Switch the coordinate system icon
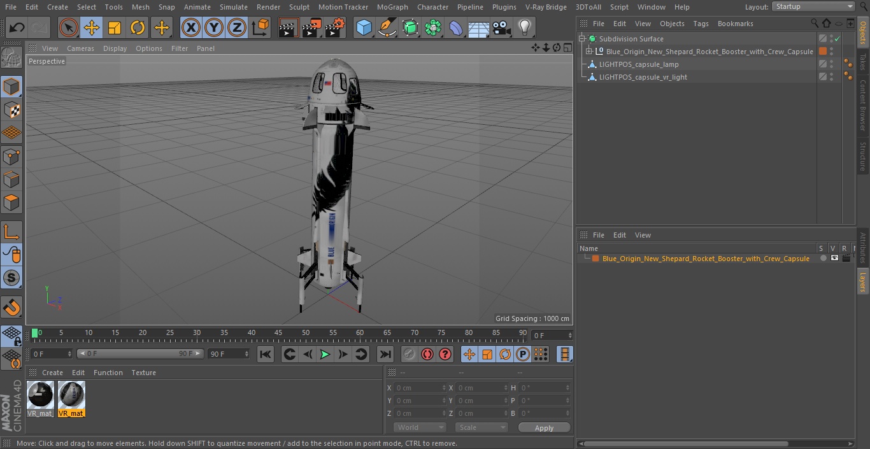Screen dimensions: 870x449 click(260, 27)
